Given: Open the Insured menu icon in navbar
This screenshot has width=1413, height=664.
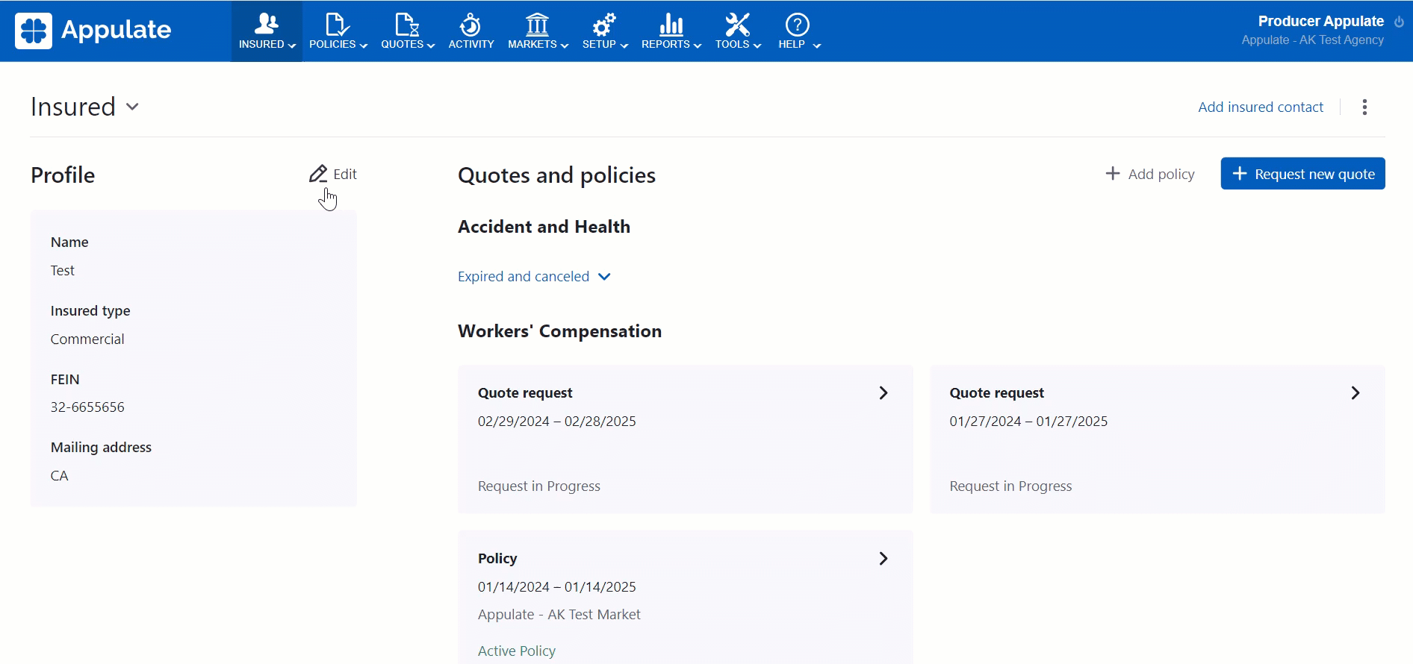Looking at the screenshot, I should pyautogui.click(x=266, y=25).
